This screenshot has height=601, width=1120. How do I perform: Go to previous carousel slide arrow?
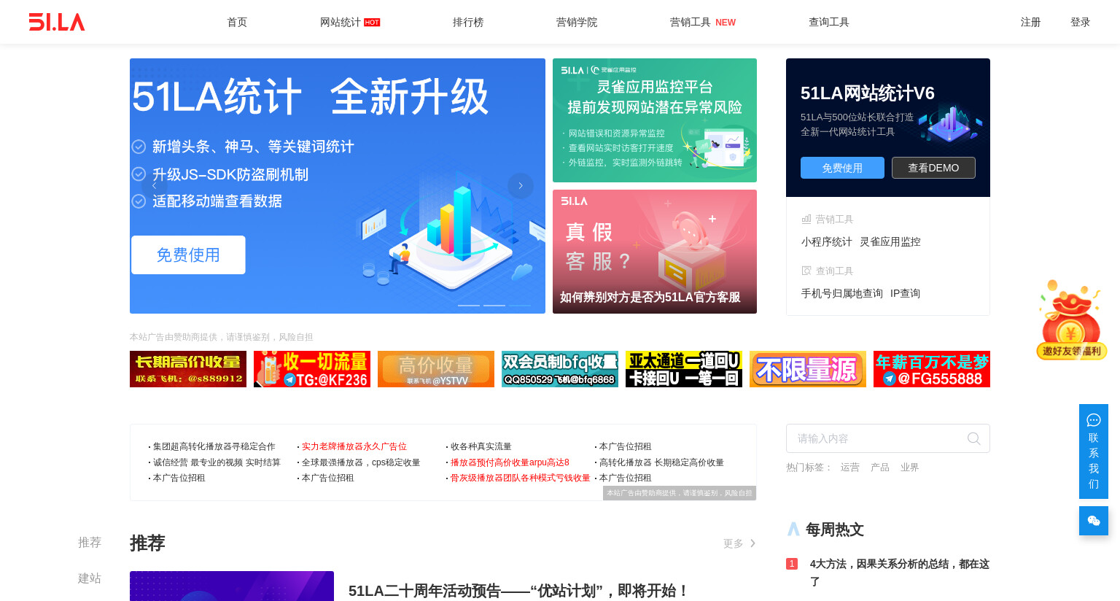click(155, 185)
